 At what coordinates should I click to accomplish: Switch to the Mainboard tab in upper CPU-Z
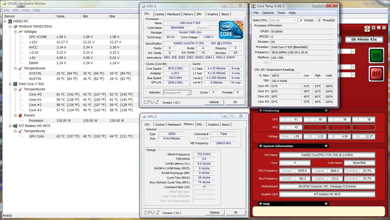[174, 14]
